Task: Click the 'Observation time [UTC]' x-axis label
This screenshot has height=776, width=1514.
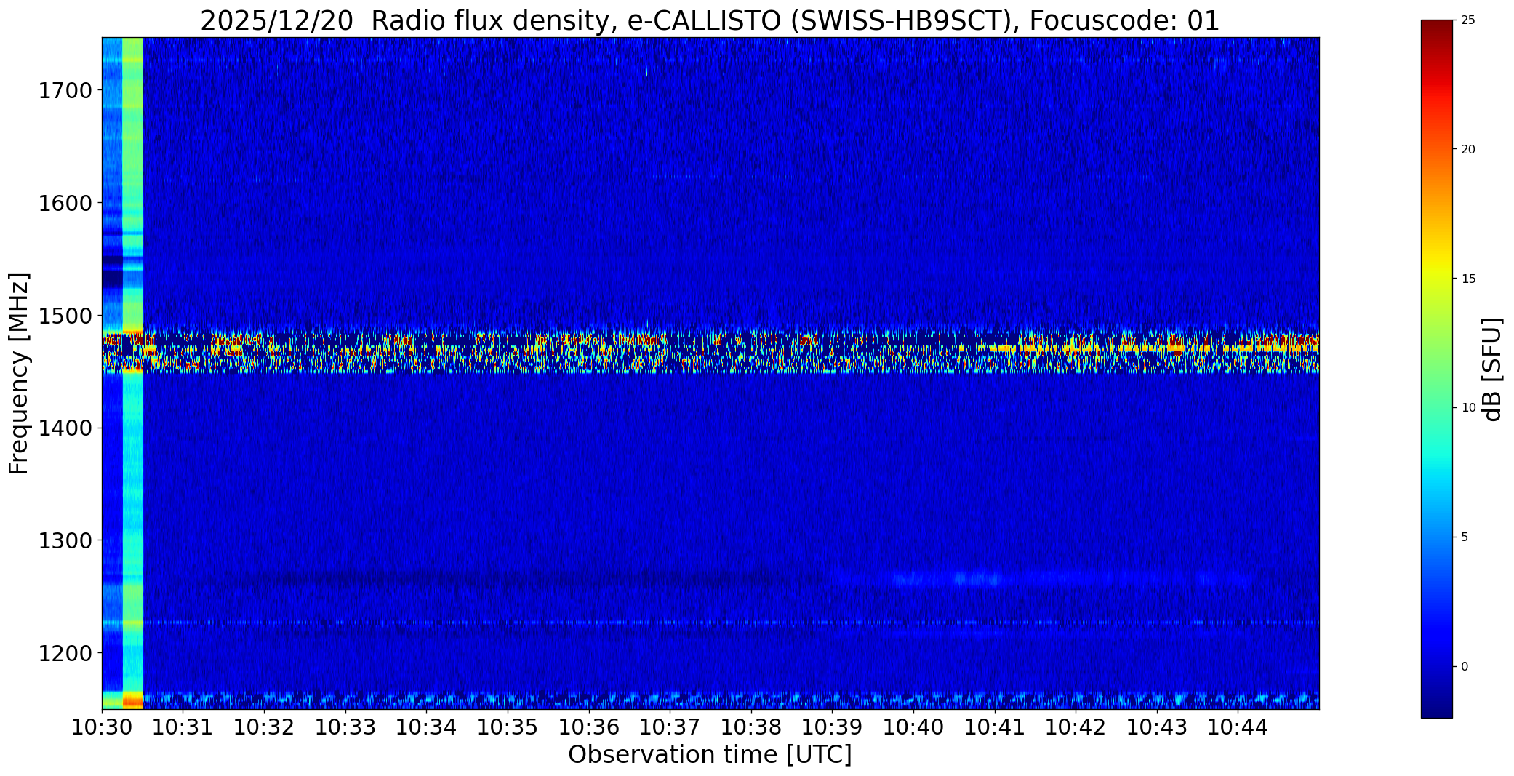Action: point(710,755)
